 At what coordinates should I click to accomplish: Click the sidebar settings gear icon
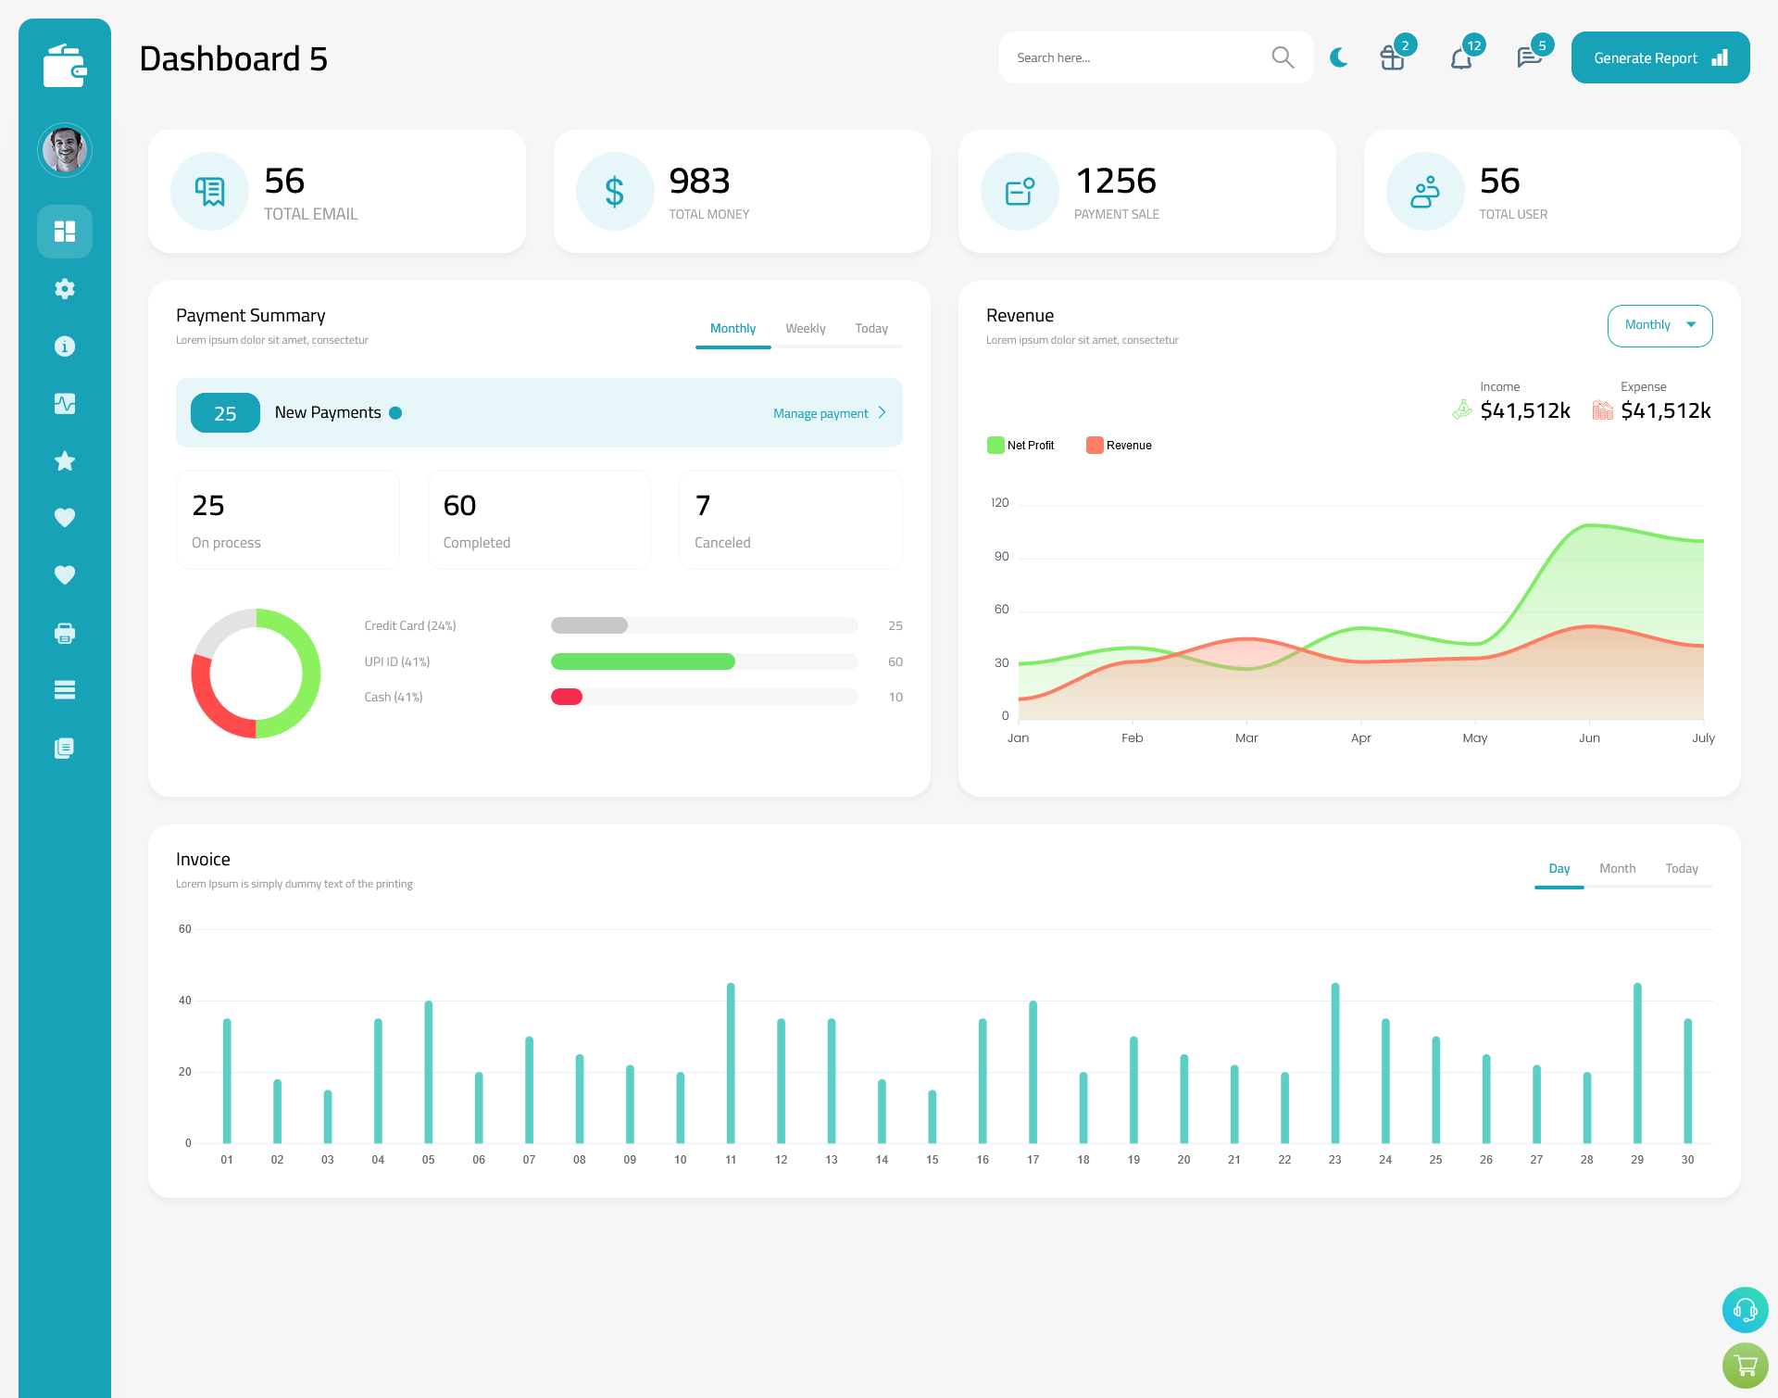[64, 287]
